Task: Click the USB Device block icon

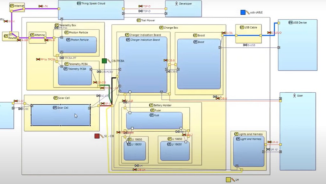Action: coord(290,22)
